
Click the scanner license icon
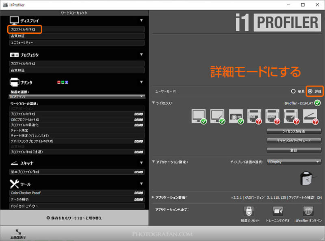[x=310, y=117]
